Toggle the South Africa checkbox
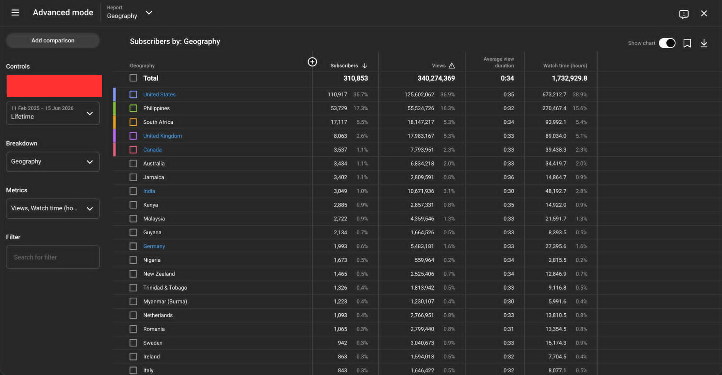The width and height of the screenshot is (722, 375). click(133, 122)
